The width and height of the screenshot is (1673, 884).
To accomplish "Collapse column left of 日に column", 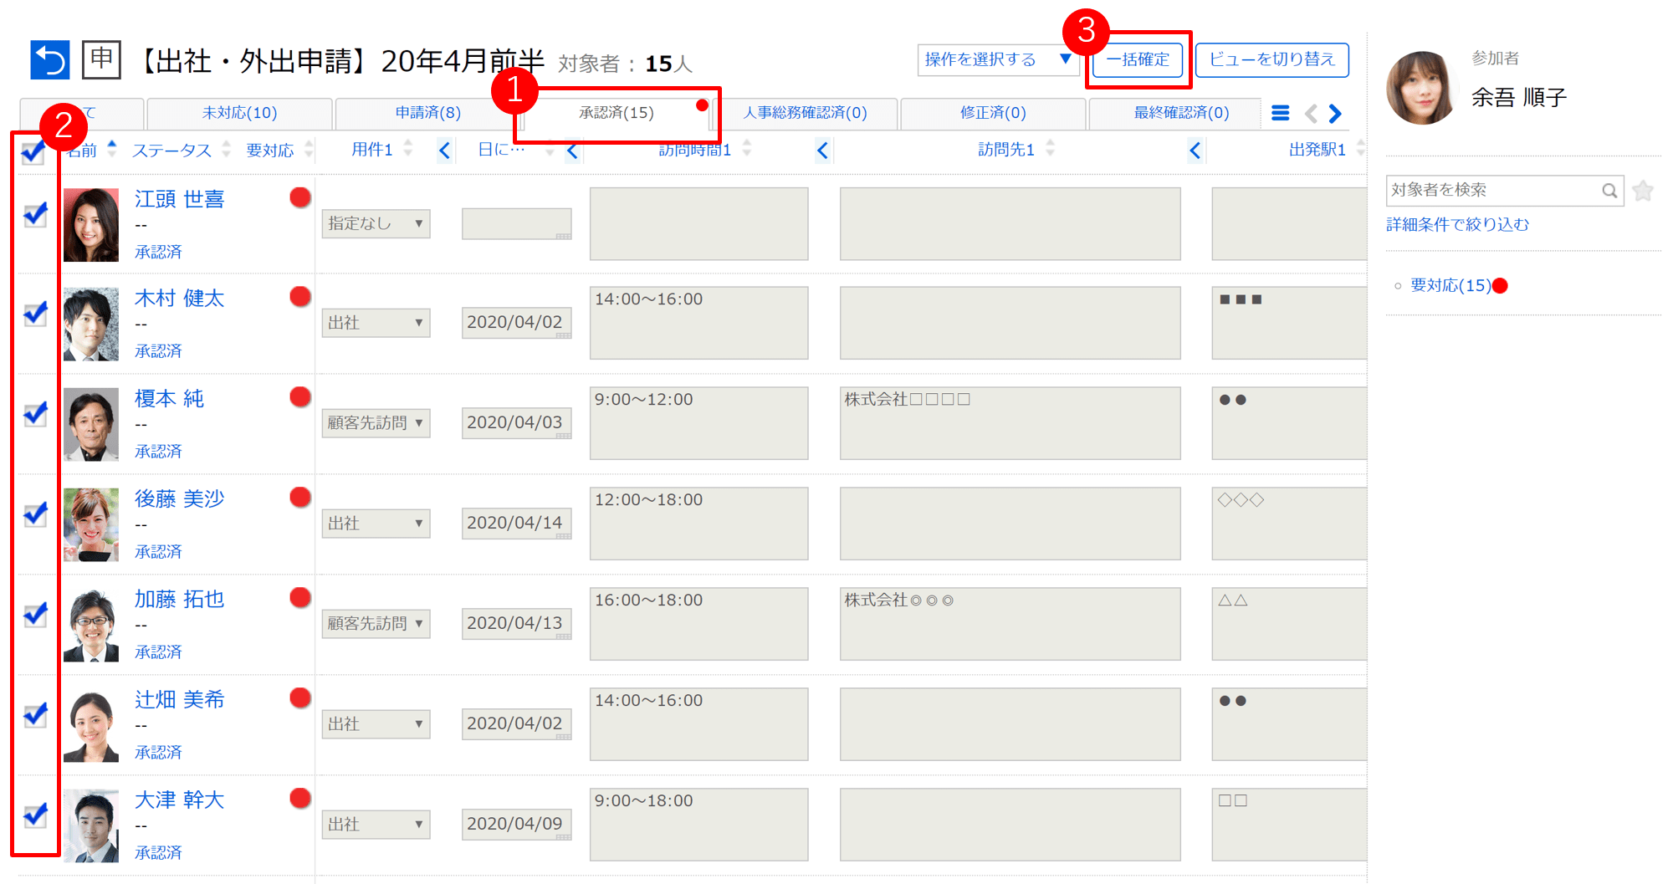I will coord(444,151).
